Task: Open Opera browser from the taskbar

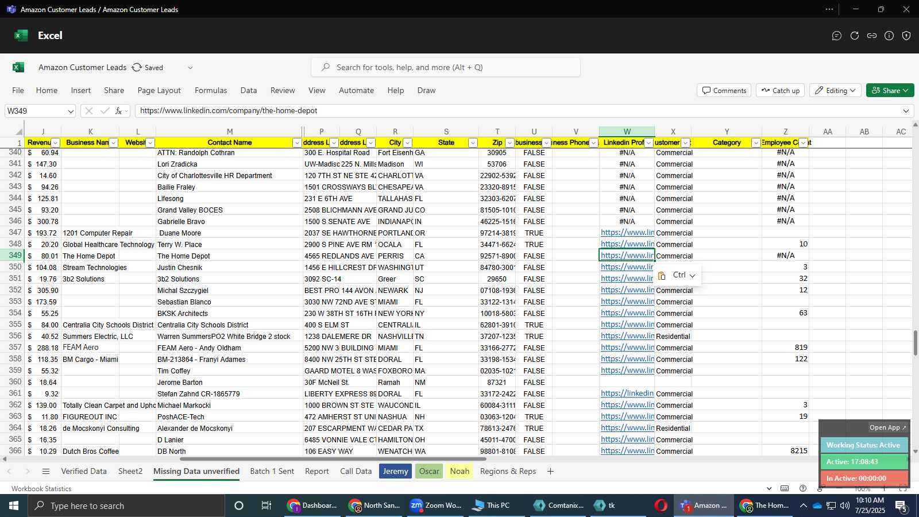Action: tap(661, 506)
